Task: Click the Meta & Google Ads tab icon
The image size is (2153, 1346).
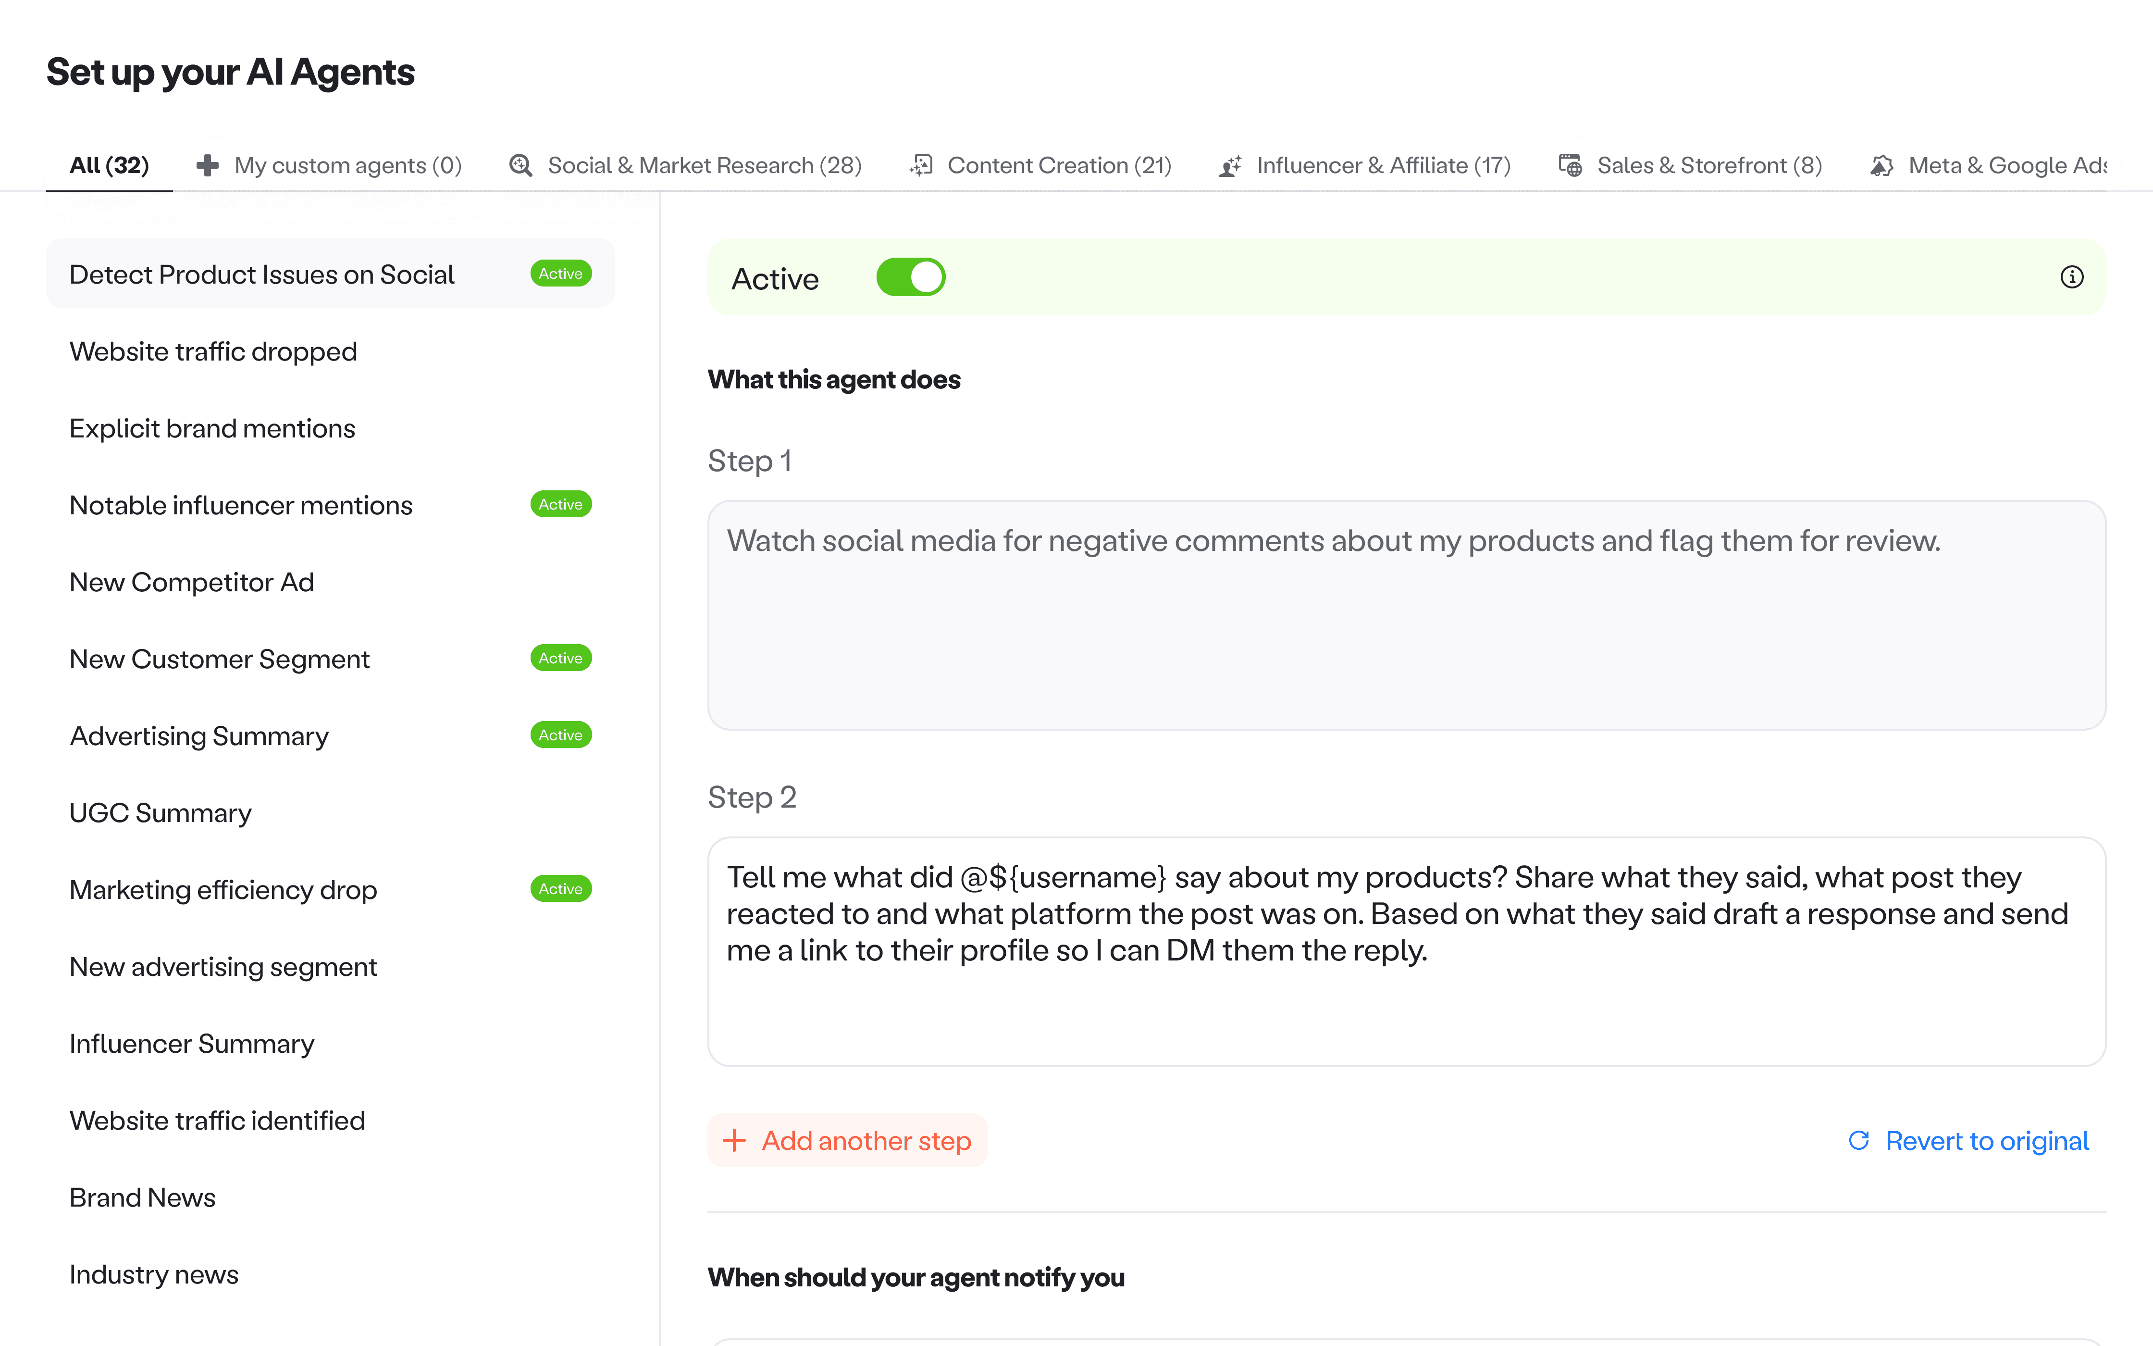Action: (x=1881, y=165)
